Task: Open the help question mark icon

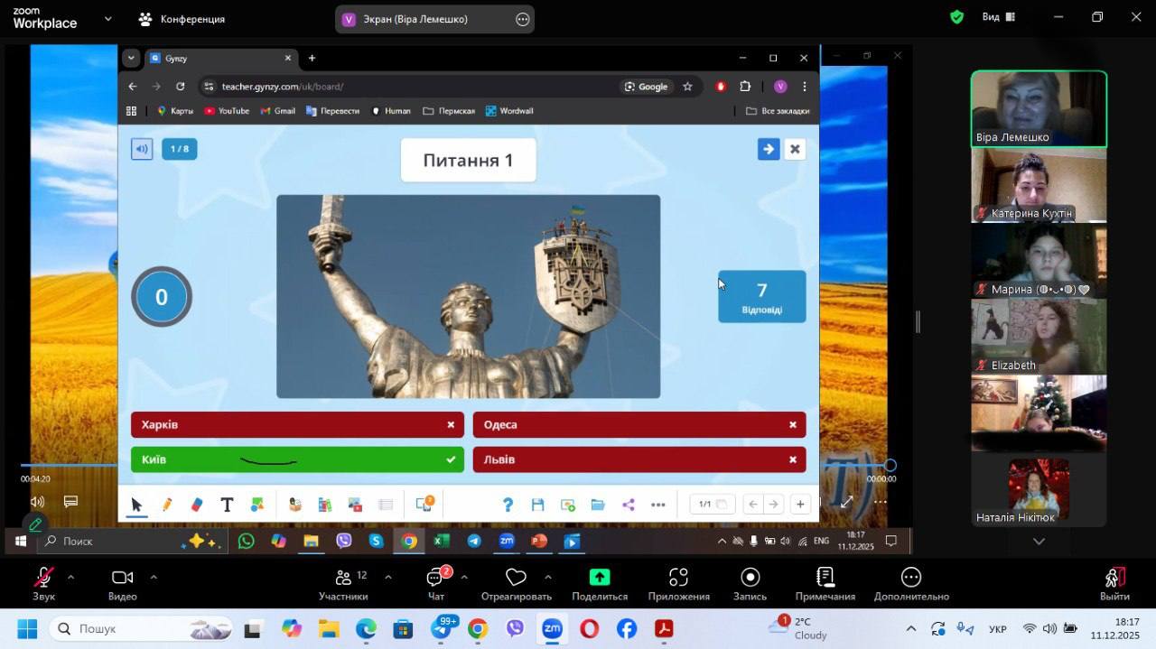Action: (508, 505)
